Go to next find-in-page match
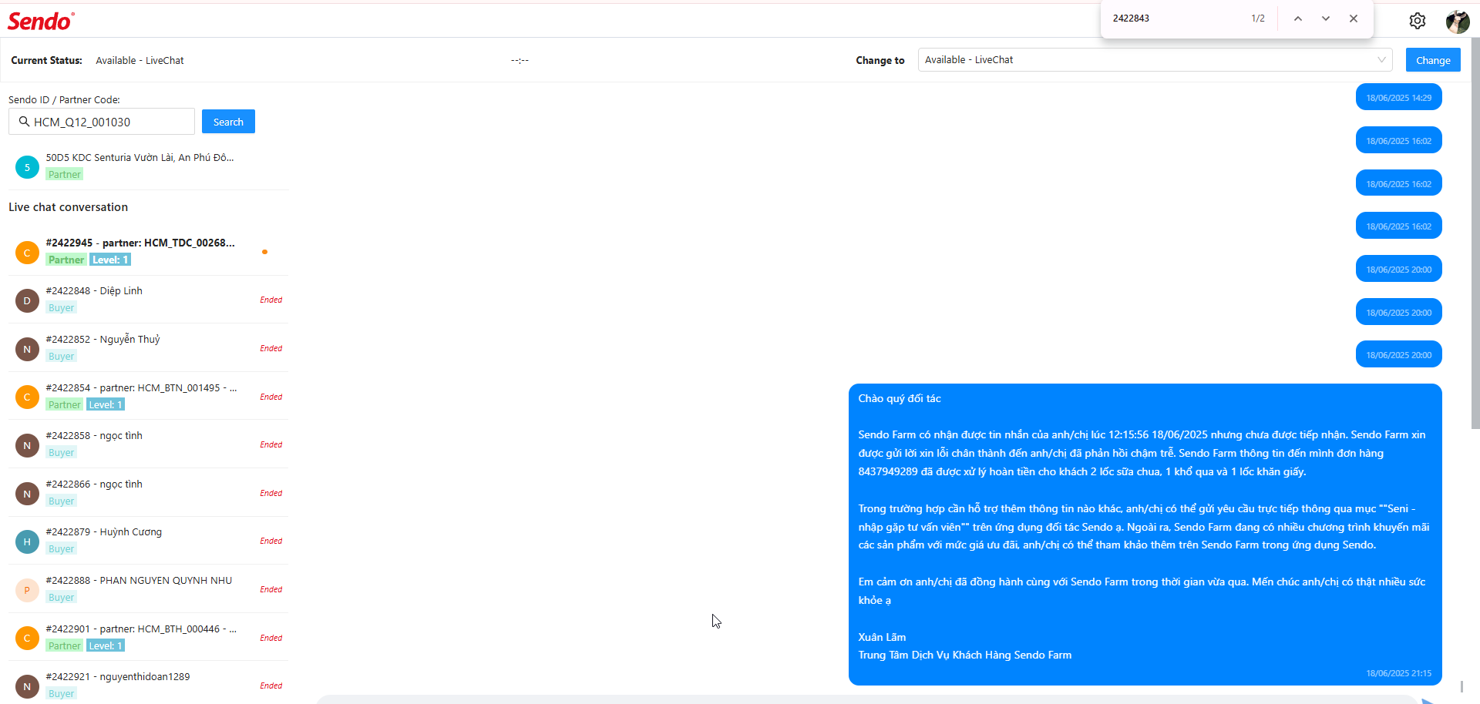1480x704 pixels. tap(1326, 18)
